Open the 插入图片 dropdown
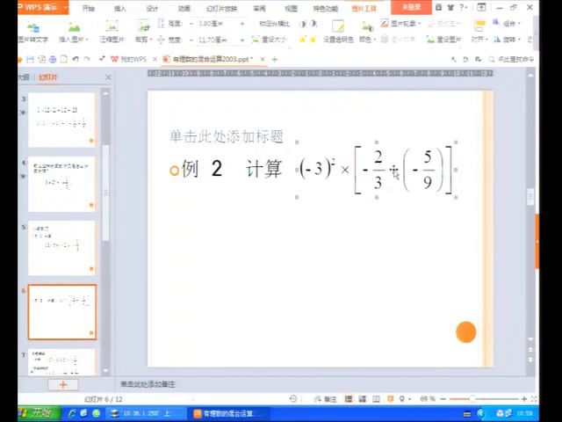This screenshot has width=562, height=422. [74, 39]
